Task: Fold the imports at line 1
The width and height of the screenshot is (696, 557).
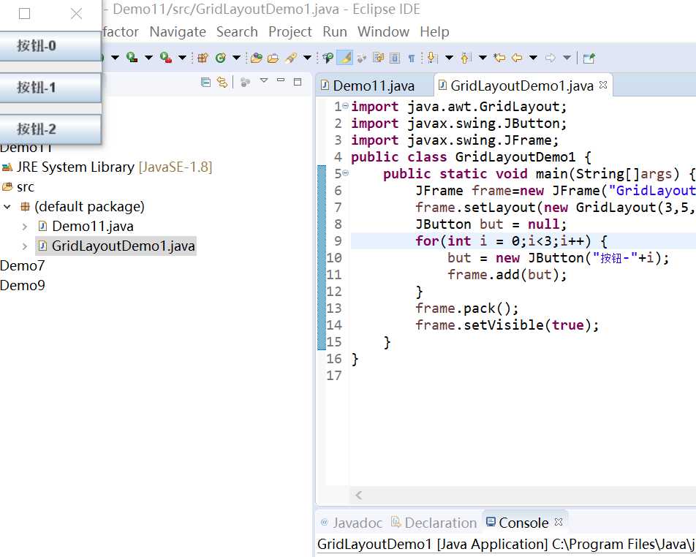Action: 345,106
